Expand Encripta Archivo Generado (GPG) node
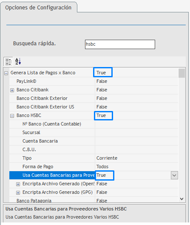Image resolution: width=190 pixels, height=225 pixels. click(x=18, y=193)
